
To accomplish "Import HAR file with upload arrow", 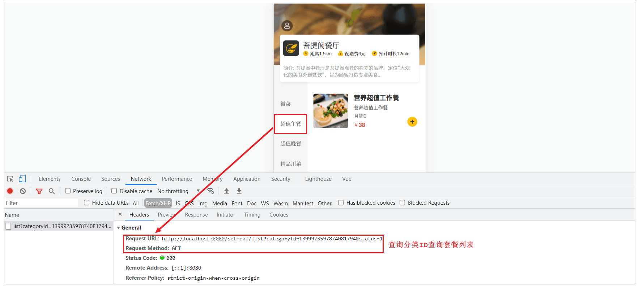I will coord(226,191).
